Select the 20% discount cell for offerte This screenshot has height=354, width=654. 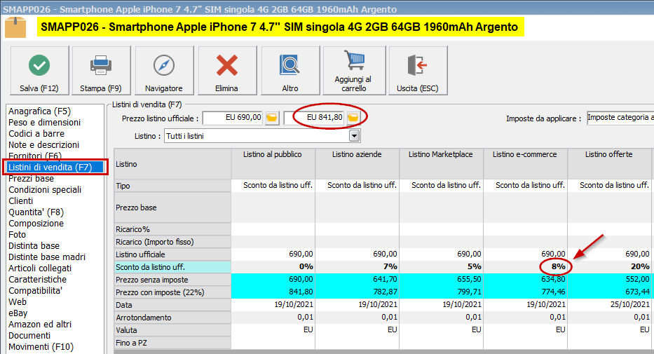tap(609, 267)
